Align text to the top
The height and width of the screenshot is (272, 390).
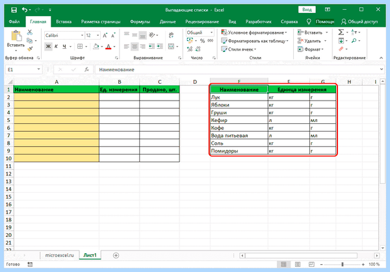(x=127, y=35)
